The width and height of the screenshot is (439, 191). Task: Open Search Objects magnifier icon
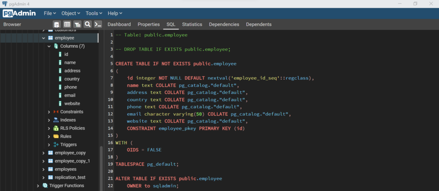click(87, 24)
